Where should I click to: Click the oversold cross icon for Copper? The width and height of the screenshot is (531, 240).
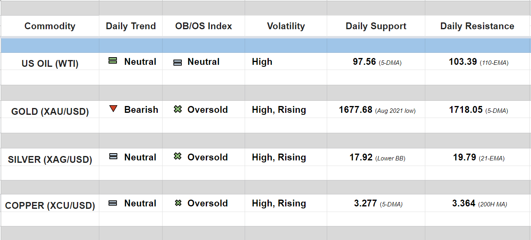tap(178, 203)
